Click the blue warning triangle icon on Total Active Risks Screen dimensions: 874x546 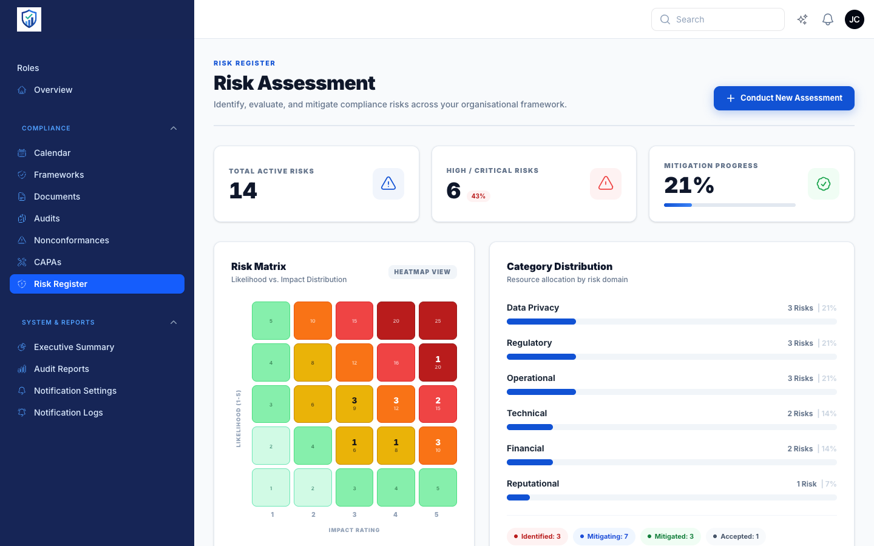(388, 183)
